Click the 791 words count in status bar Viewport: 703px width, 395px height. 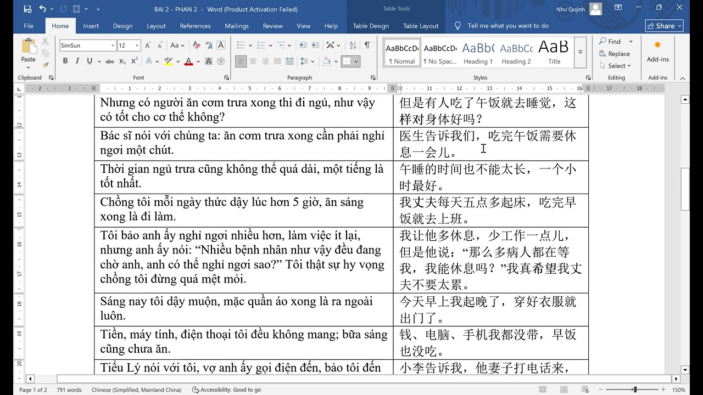point(69,390)
